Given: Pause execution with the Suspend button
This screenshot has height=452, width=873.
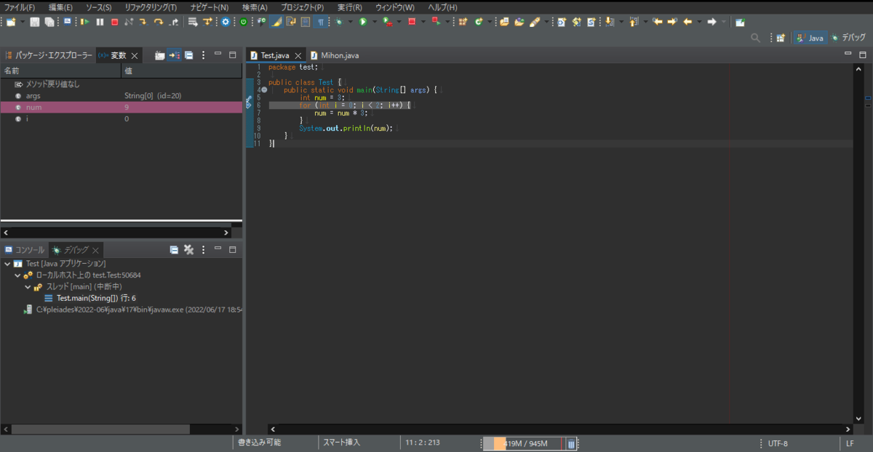Looking at the screenshot, I should (x=100, y=22).
